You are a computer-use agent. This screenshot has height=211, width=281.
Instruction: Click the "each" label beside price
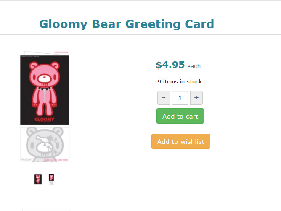click(194, 66)
